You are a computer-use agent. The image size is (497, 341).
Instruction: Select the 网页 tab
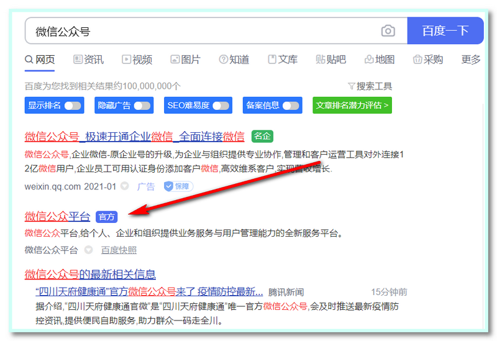pyautogui.click(x=40, y=60)
